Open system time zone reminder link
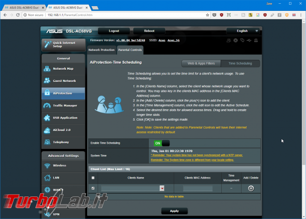Image resolution: width=306 pixels, height=219 pixels. click(193, 160)
